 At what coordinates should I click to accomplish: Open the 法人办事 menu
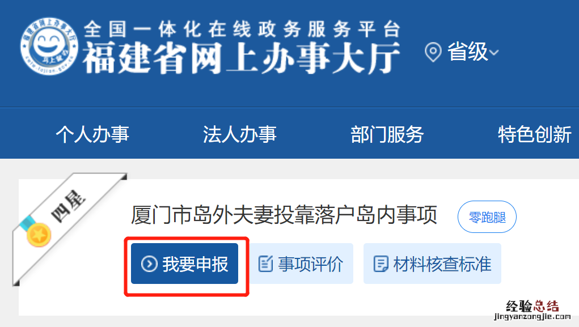point(240,134)
